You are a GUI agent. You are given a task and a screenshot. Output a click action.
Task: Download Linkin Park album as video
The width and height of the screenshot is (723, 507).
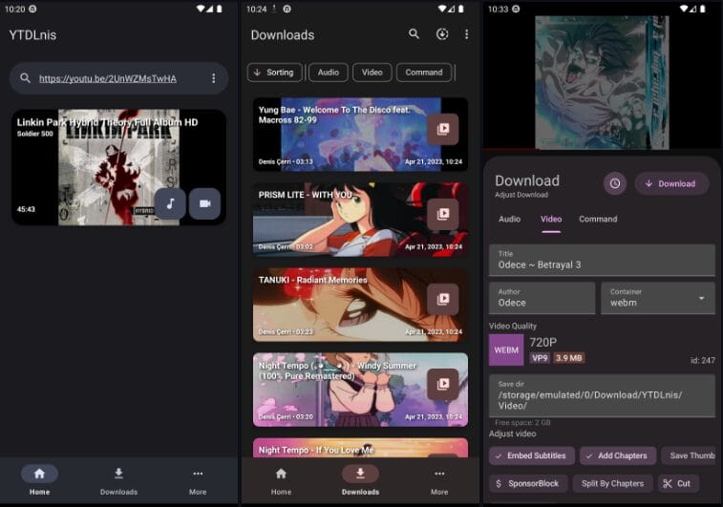(x=204, y=203)
